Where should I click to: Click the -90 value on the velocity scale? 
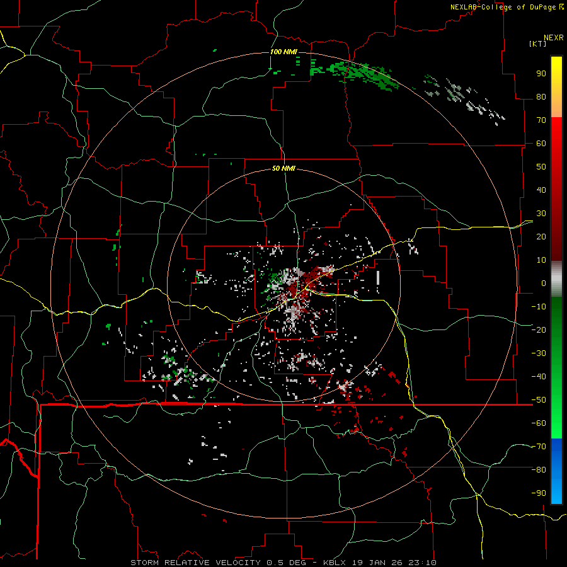pyautogui.click(x=539, y=493)
